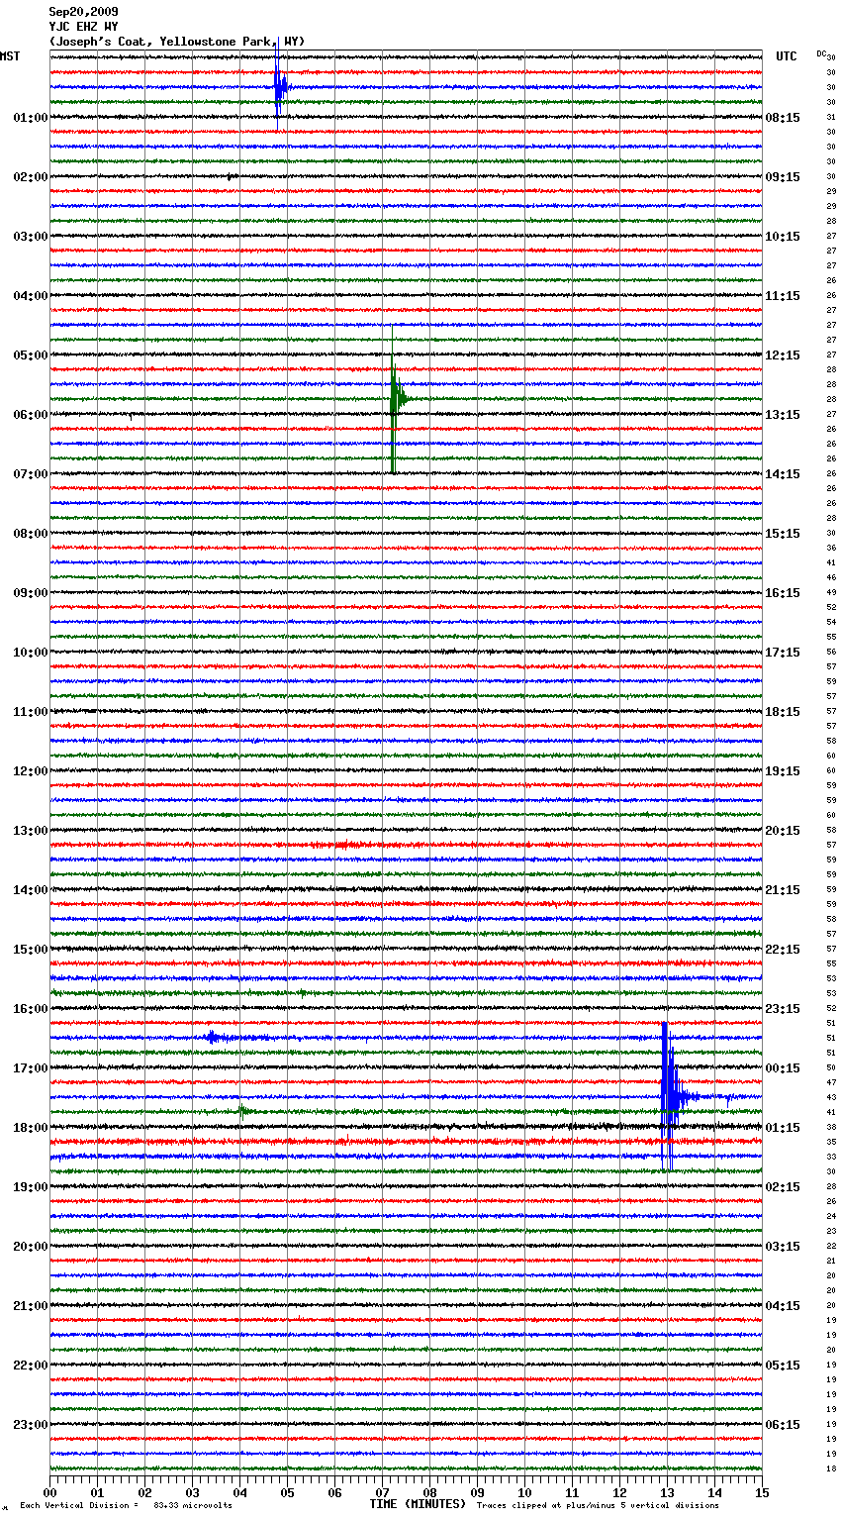Image resolution: width=841 pixels, height=1519 pixels.
Task: Click the small blue burst near minute 3.5
Action: (214, 1038)
